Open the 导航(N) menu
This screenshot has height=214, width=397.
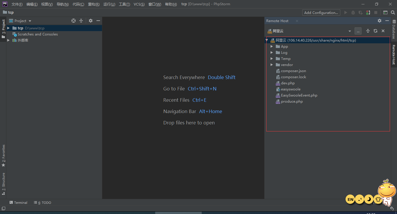tap(62, 4)
